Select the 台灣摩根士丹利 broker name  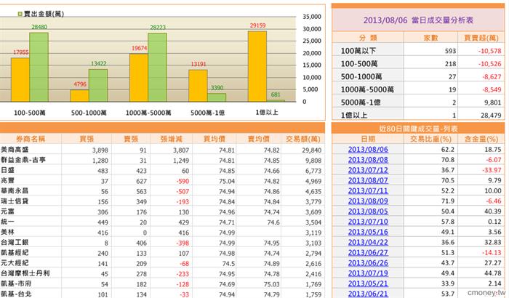(x=25, y=273)
